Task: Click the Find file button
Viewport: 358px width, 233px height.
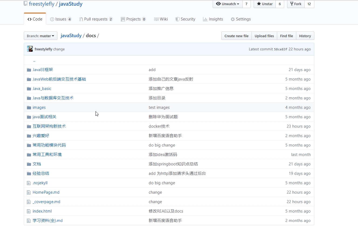Action: coord(287,36)
